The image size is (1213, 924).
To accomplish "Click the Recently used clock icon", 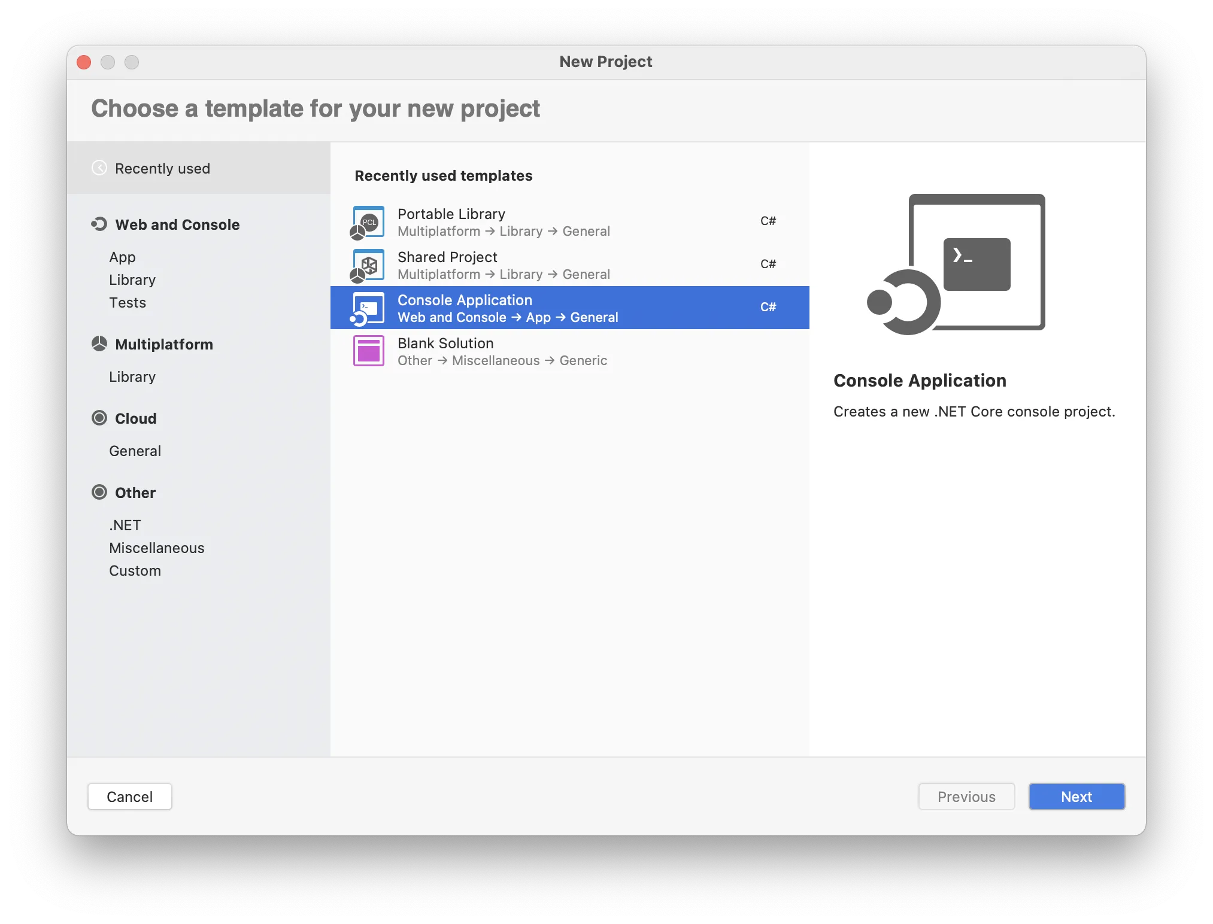I will [x=99, y=168].
